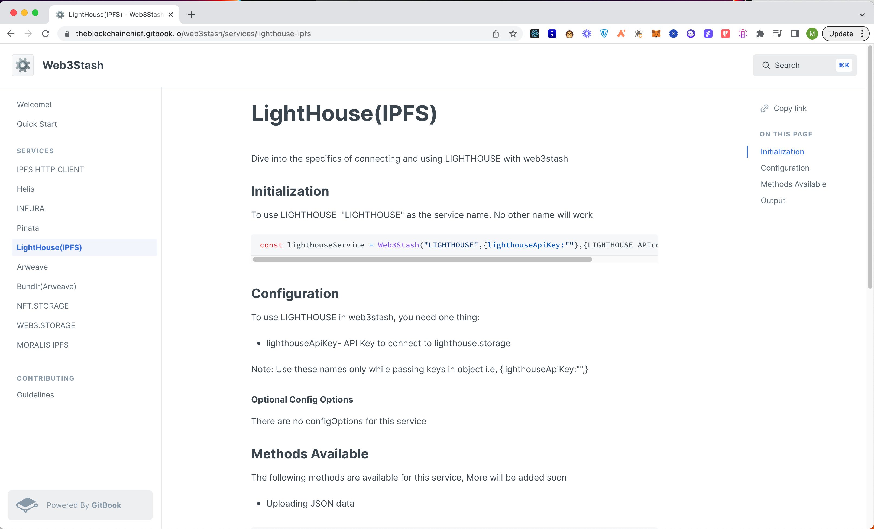This screenshot has height=529, width=874.
Task: Click the lighthouseService code snippet
Action: (x=454, y=245)
